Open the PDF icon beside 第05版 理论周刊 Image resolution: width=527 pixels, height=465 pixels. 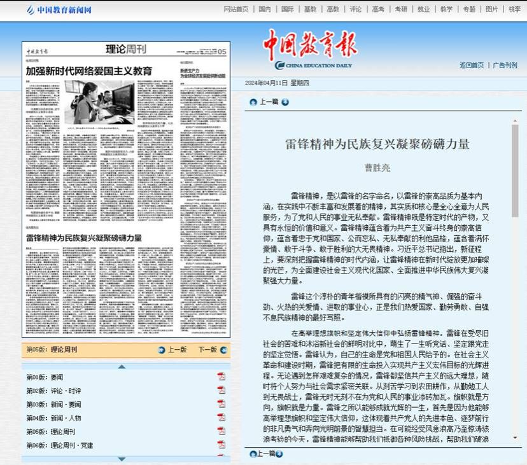pos(221,430)
